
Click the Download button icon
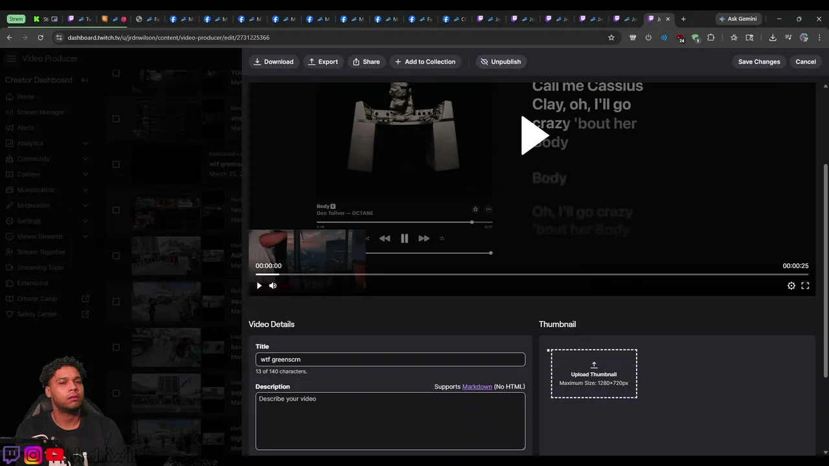click(257, 61)
